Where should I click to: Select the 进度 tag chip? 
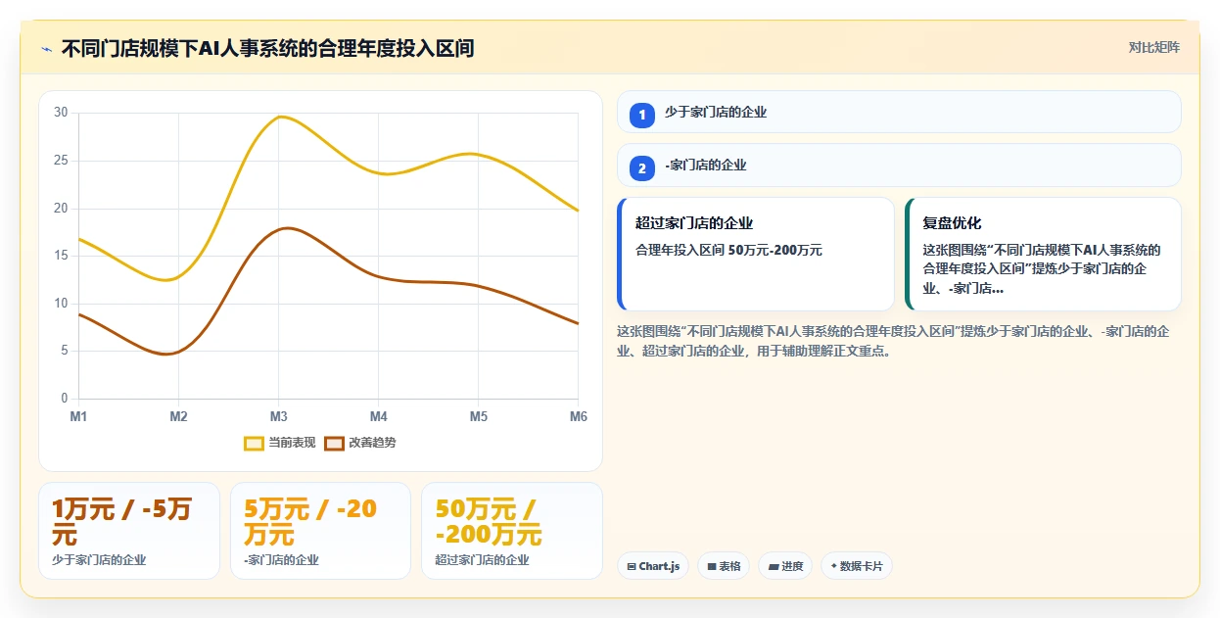coord(785,566)
